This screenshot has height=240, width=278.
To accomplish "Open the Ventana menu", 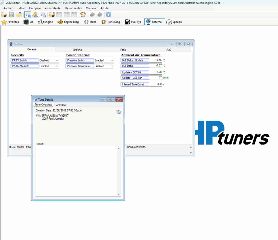I will 91,8.
